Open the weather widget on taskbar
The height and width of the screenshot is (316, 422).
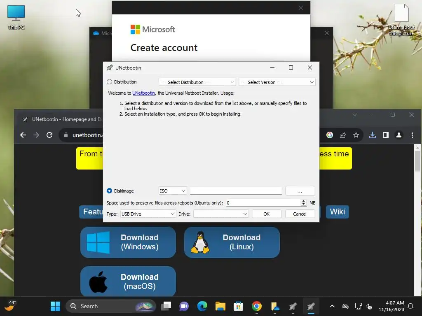[10, 306]
